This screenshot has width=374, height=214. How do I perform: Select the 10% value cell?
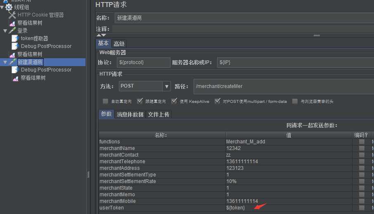(289, 181)
